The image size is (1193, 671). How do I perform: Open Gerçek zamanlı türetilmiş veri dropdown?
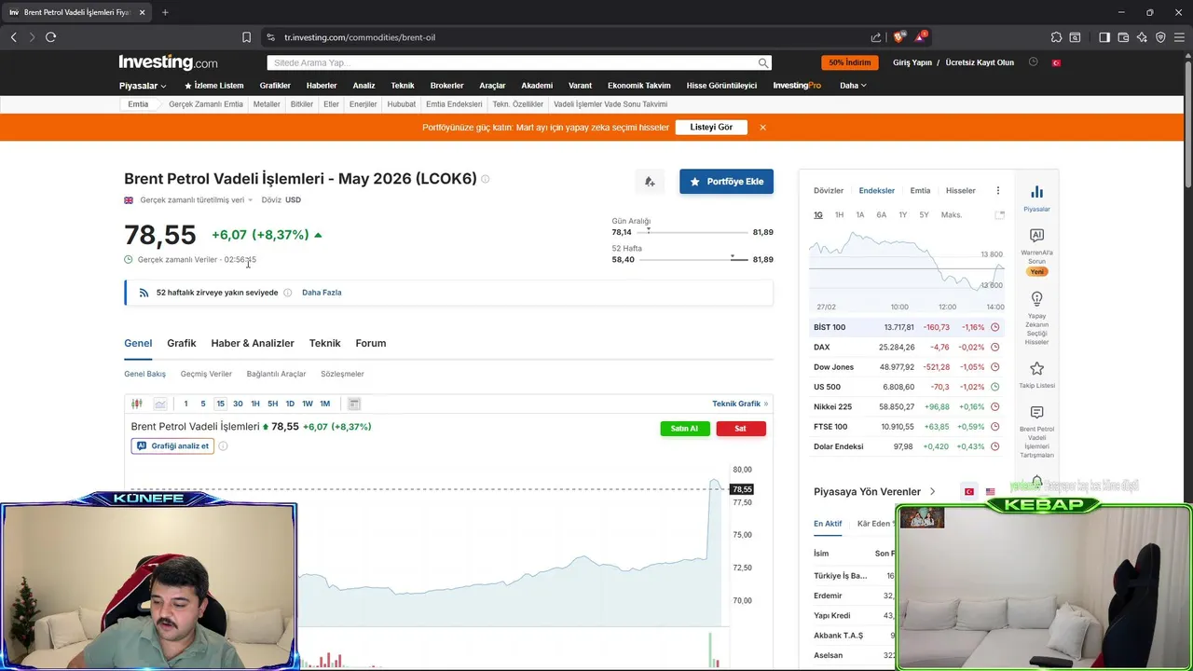pos(196,200)
